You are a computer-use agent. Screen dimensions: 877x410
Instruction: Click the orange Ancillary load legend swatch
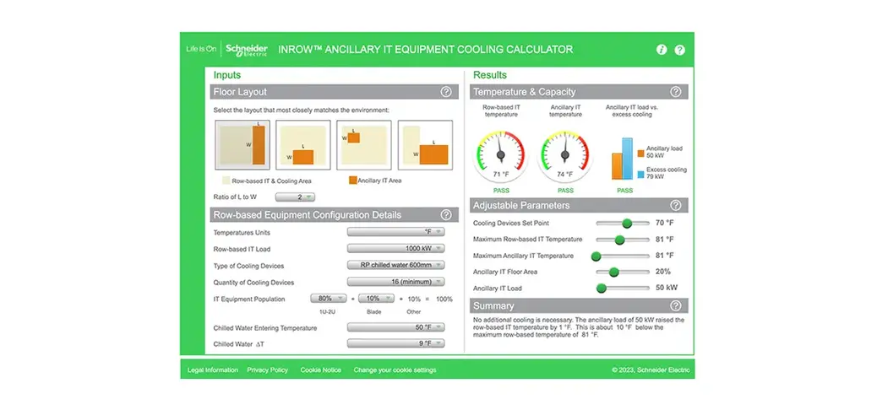pyautogui.click(x=641, y=153)
